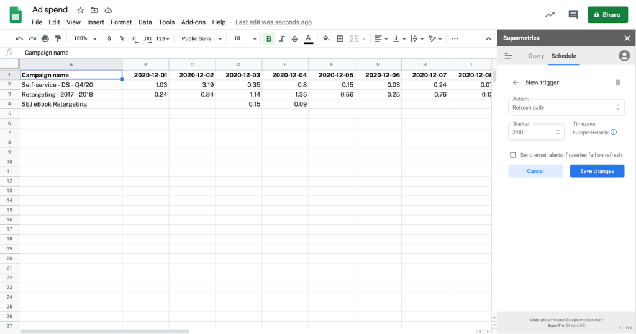This screenshot has width=636, height=334.
Task: Star the Ad spend document
Action: click(81, 11)
